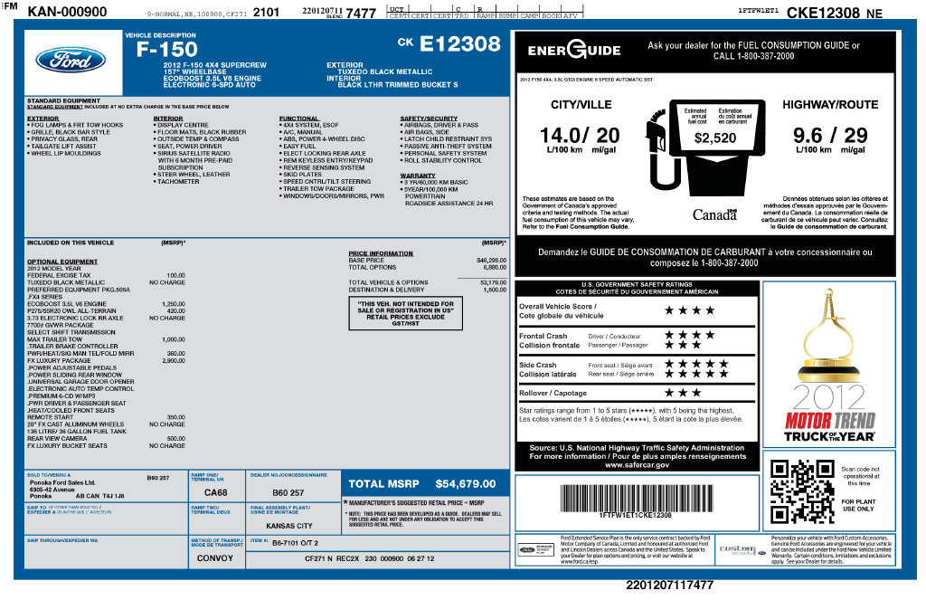Select the REMOTE START option row
Viewport: 926px width, 600px height.
coord(106,417)
